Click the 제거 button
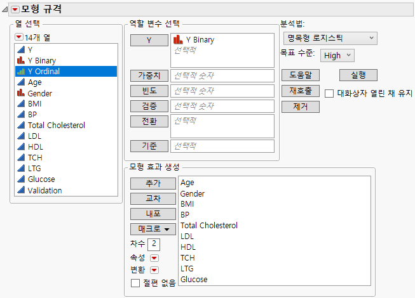This screenshot has width=415, height=298. click(x=301, y=107)
